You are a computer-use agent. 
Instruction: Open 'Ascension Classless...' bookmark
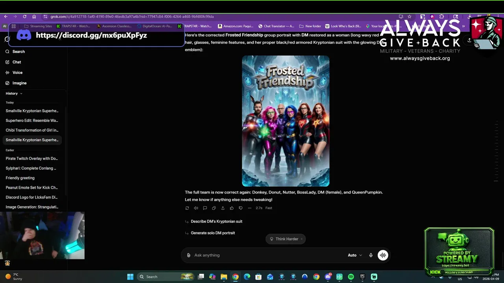tap(114, 26)
